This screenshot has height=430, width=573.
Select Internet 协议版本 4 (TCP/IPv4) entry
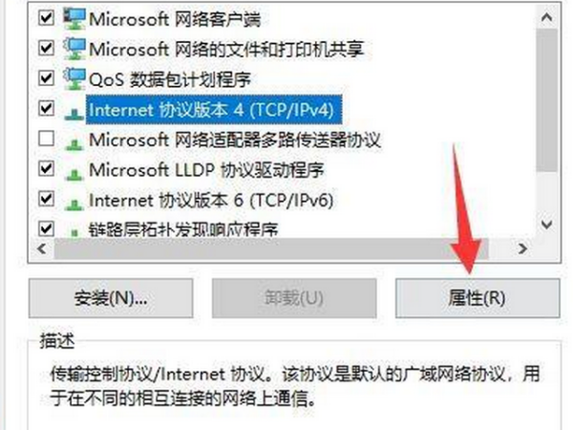pyautogui.click(x=214, y=109)
